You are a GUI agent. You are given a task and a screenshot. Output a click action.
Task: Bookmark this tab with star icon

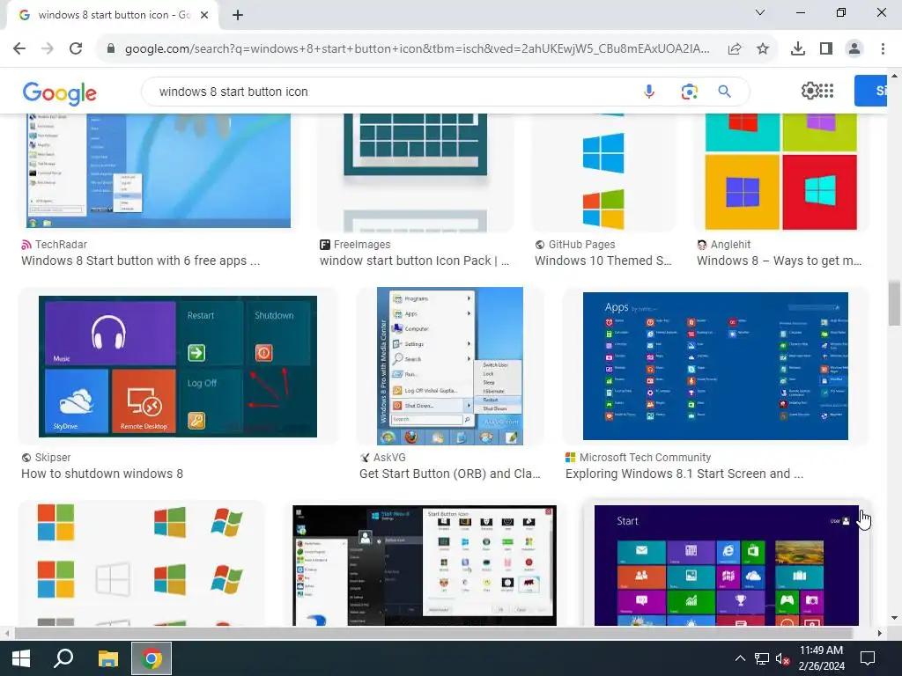763,49
